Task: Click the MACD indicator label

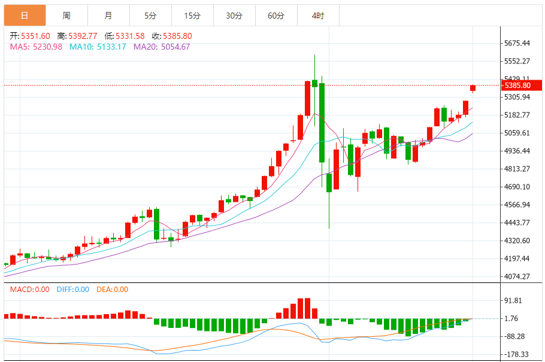Action: (x=29, y=290)
